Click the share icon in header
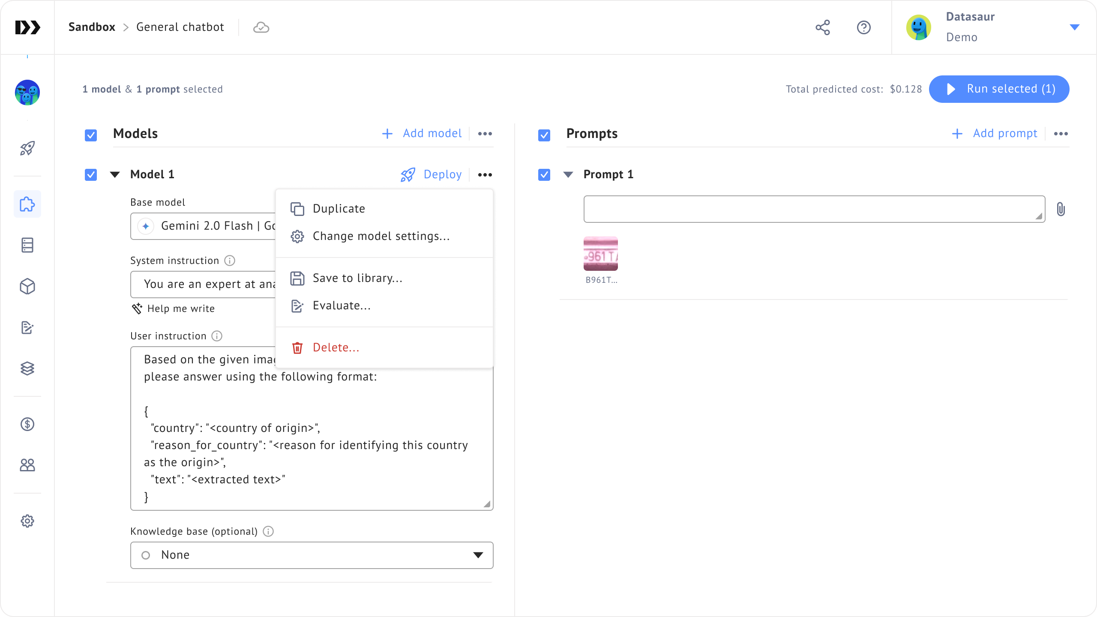The image size is (1097, 617). tap(822, 27)
